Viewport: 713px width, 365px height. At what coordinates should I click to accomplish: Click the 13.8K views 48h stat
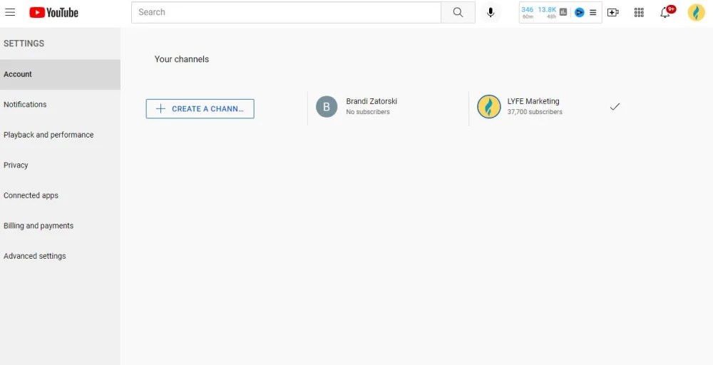pos(547,12)
